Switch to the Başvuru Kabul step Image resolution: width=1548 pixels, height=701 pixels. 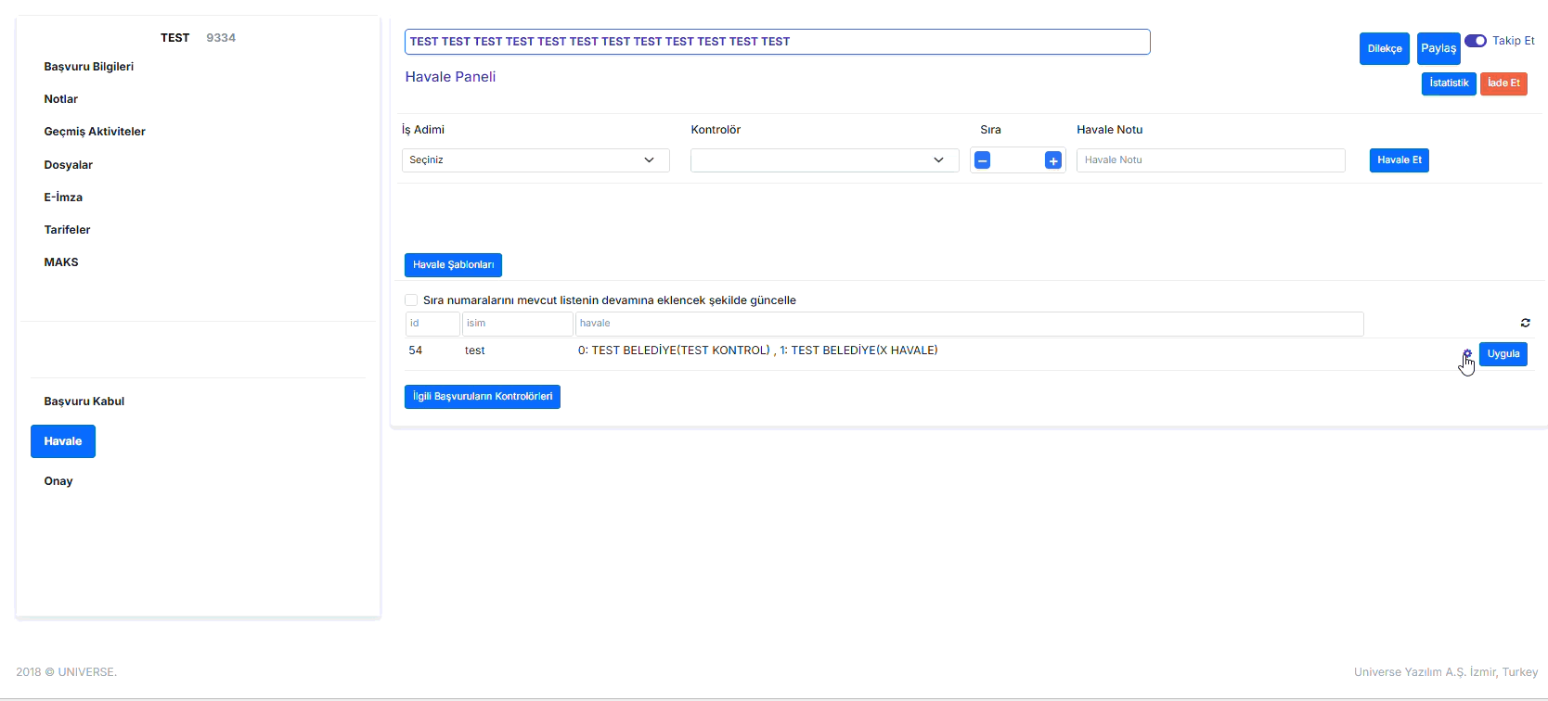pyautogui.click(x=84, y=401)
